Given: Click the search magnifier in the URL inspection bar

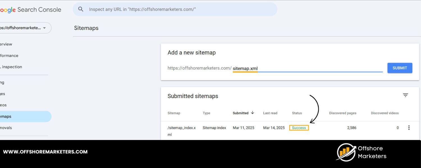Looking at the screenshot, I should [x=81, y=9].
